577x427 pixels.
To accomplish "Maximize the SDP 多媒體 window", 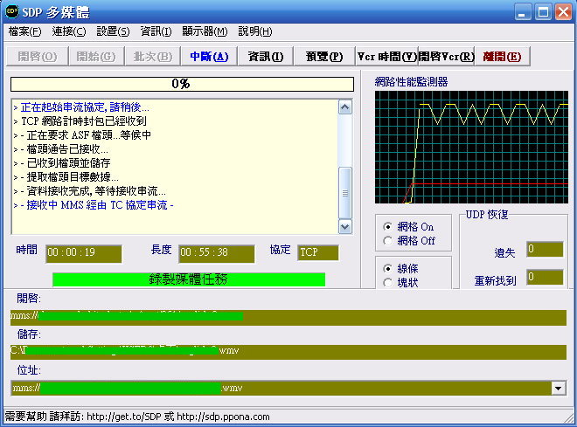I will click(x=543, y=11).
